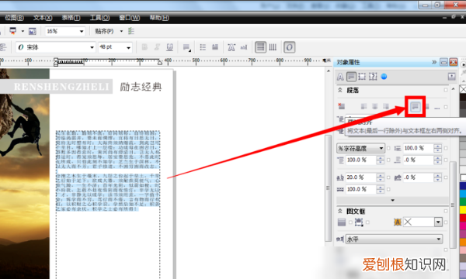Expand more paragraph options arrow
466x279 pixels.
pyautogui.click(x=392, y=200)
